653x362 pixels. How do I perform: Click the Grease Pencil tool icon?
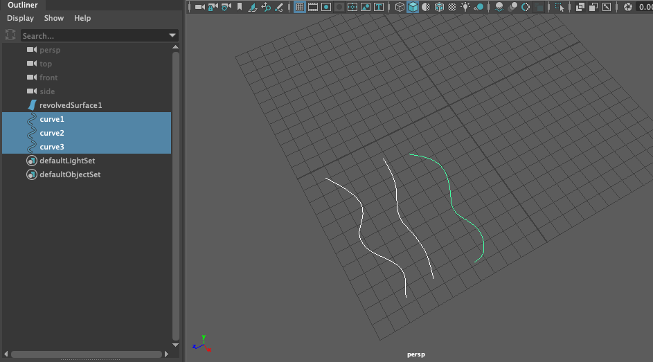279,7
